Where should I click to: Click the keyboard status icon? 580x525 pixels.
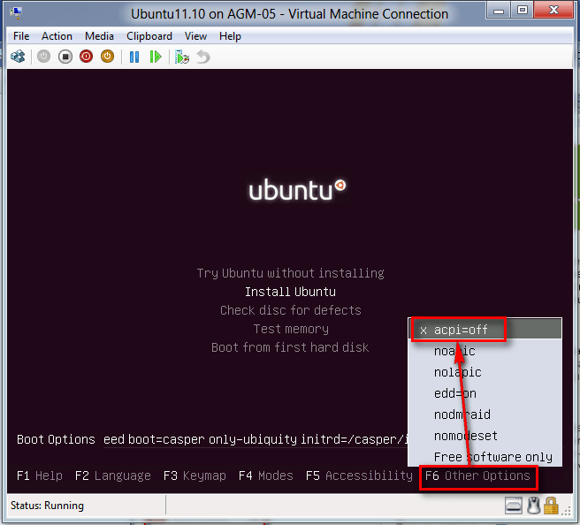pyautogui.click(x=514, y=506)
